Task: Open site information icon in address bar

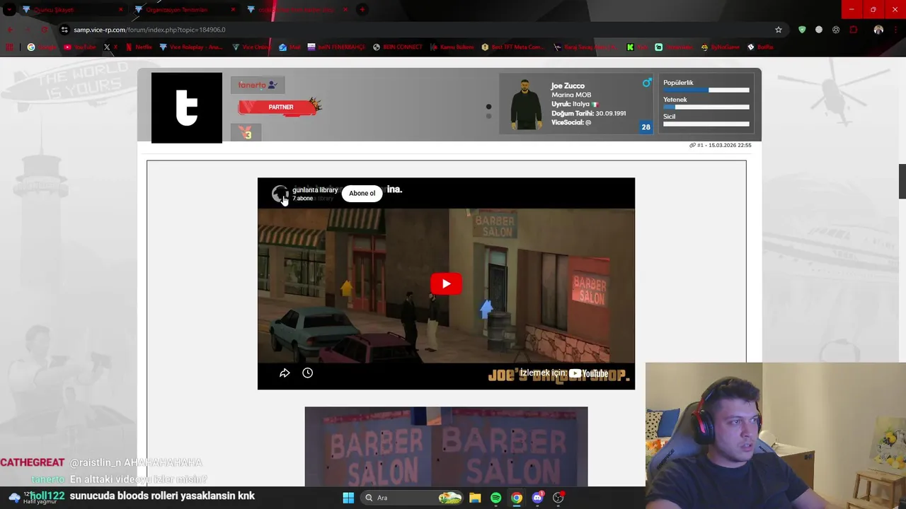Action: [x=64, y=30]
